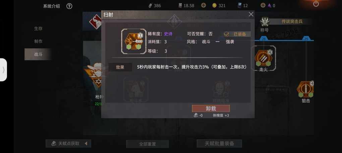Image resolution: width=342 pixels, height=153 pixels.
Task: Click the 卸载 unequip button
Action: click(211, 108)
